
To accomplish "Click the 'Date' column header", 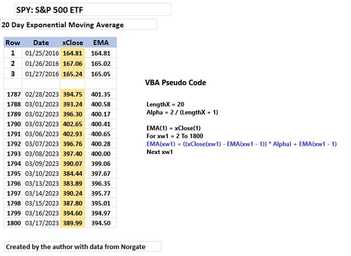I will (41, 43).
